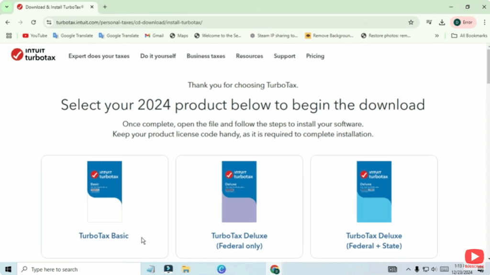Open volume control in system tray
This screenshot has width=490, height=275.
[434, 269]
